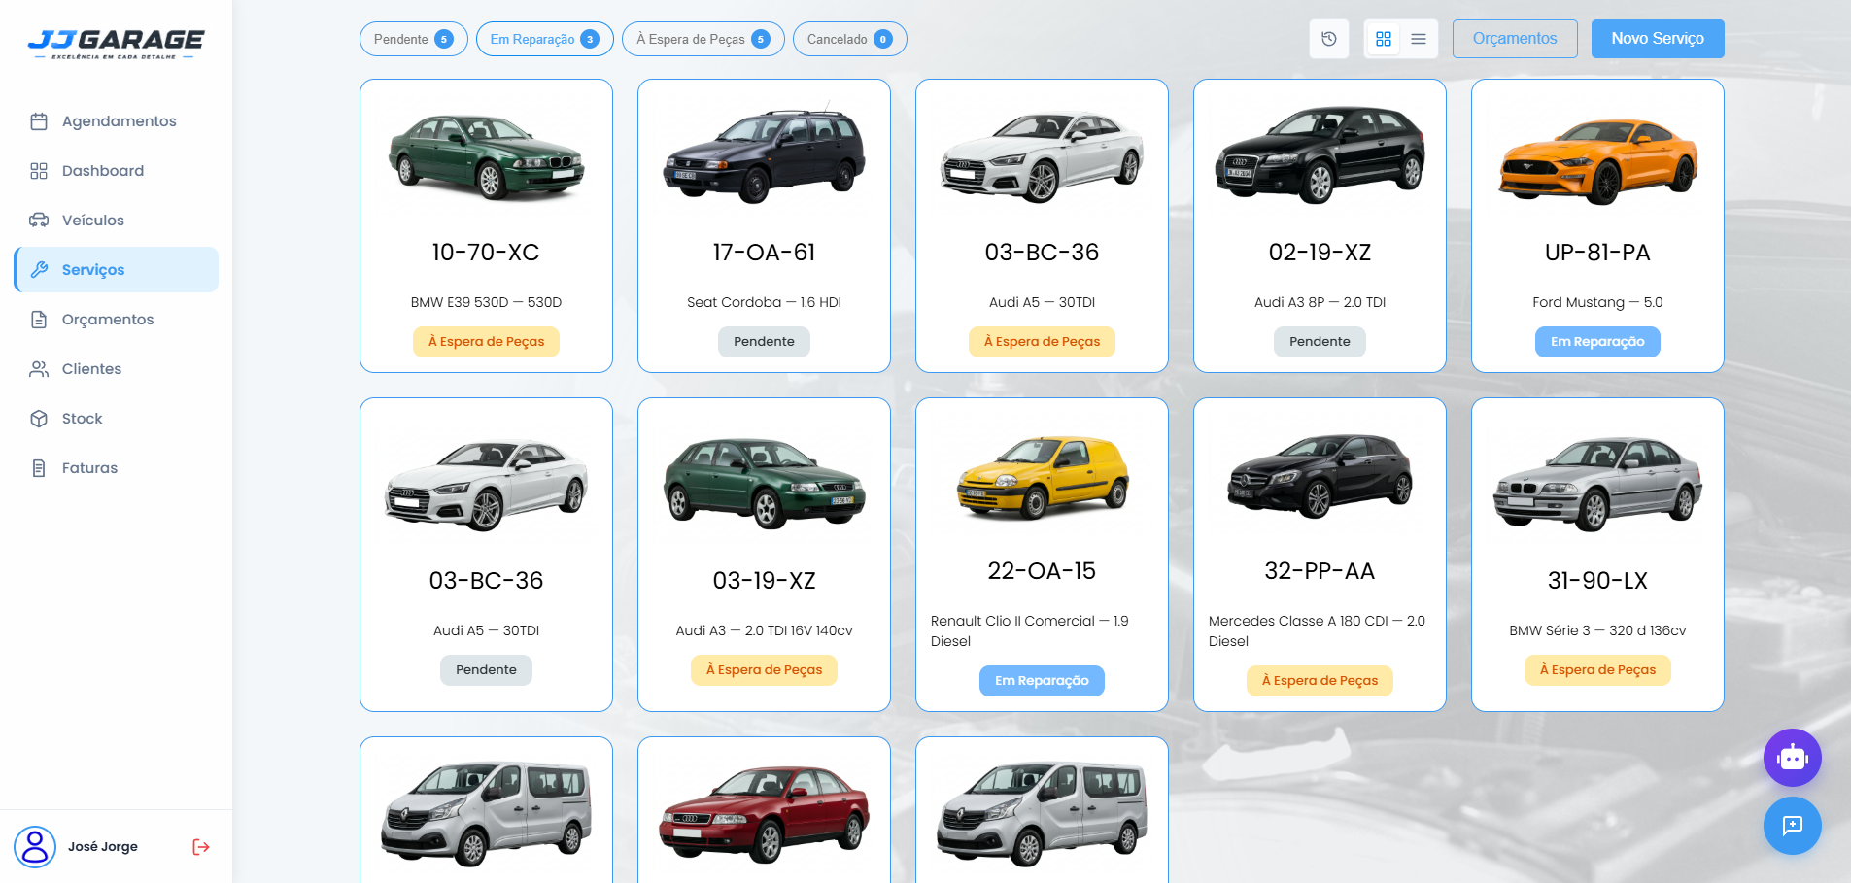Viewport: 1851px width, 883px height.
Task: Filter services by Em Reparação status
Action: (x=545, y=39)
